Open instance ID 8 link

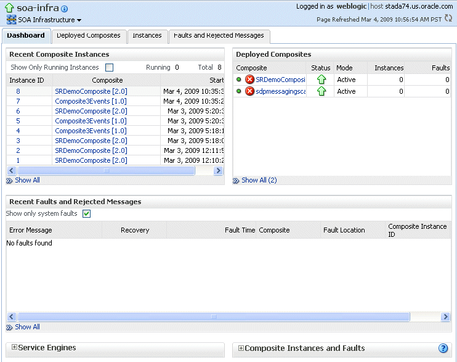pyautogui.click(x=18, y=91)
